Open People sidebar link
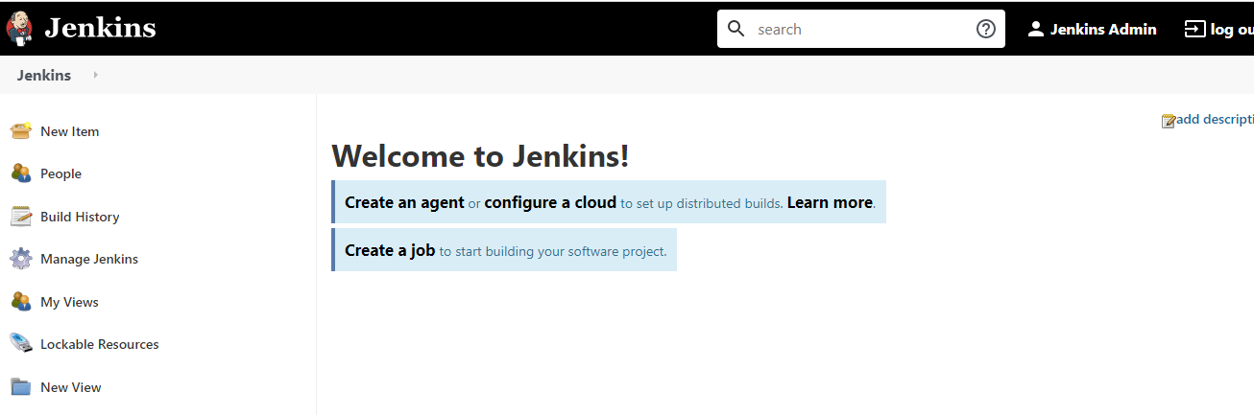The width and height of the screenshot is (1254, 415). pos(60,173)
